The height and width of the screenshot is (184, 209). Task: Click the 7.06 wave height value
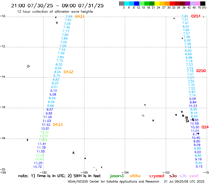[67, 24]
